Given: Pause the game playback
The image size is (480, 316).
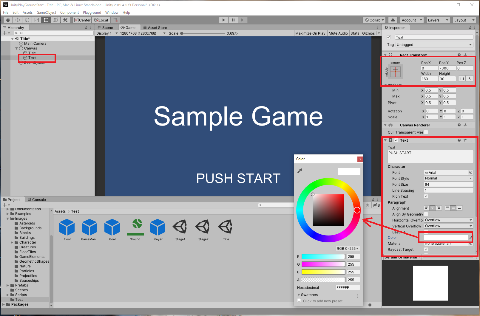Looking at the screenshot, I should click(233, 20).
